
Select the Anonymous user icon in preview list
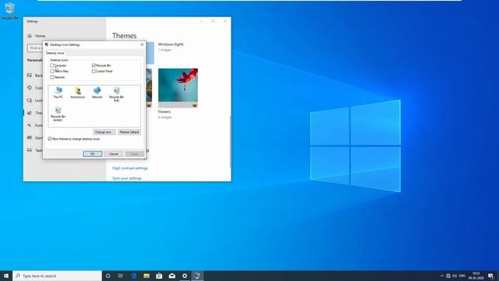coord(78,92)
